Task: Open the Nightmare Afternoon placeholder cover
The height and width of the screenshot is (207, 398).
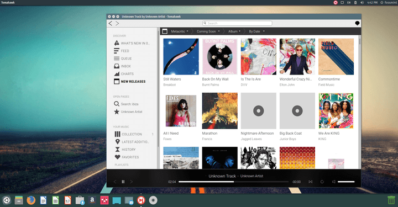Action: (258, 111)
